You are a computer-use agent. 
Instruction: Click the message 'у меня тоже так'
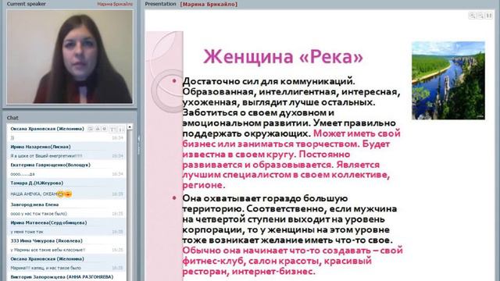click(27, 232)
